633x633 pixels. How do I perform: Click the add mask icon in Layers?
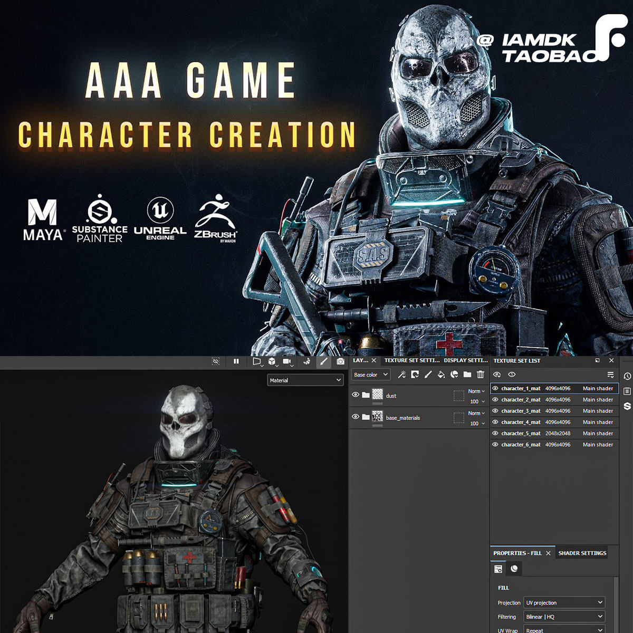pos(415,375)
